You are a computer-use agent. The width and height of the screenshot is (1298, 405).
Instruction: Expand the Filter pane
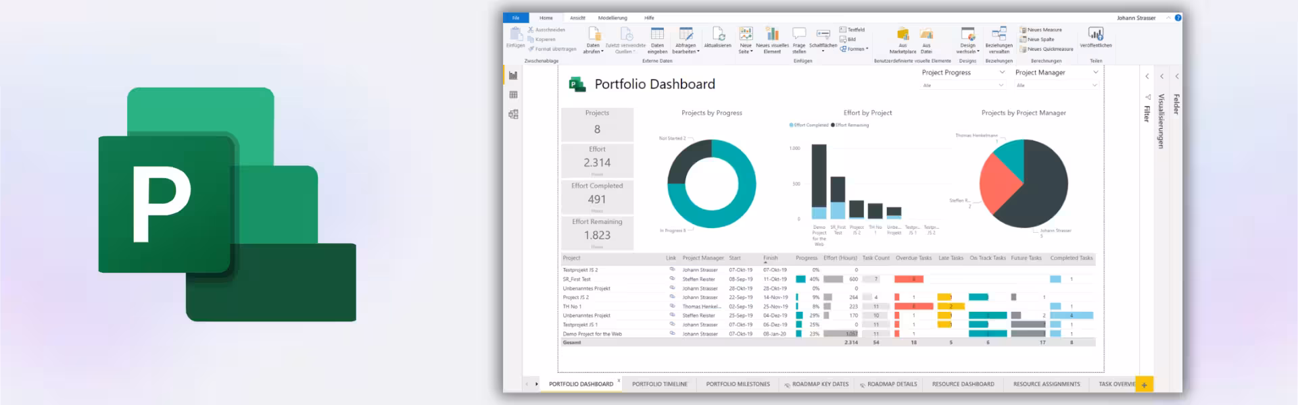[x=1147, y=76]
